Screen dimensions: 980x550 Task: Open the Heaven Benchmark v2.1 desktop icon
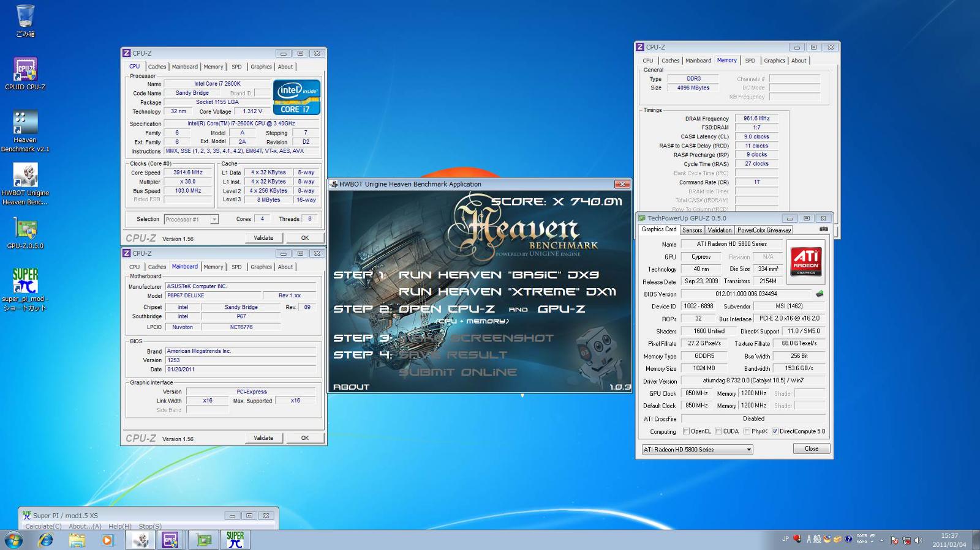tap(25, 131)
